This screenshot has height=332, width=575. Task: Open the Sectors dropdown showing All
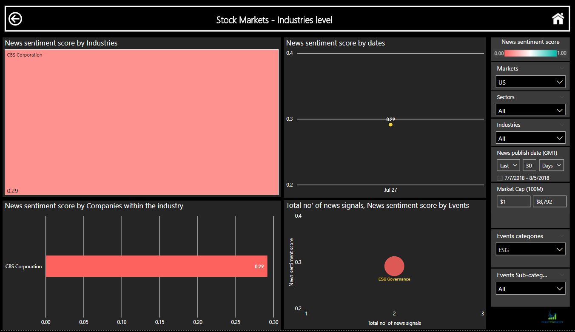pos(530,110)
